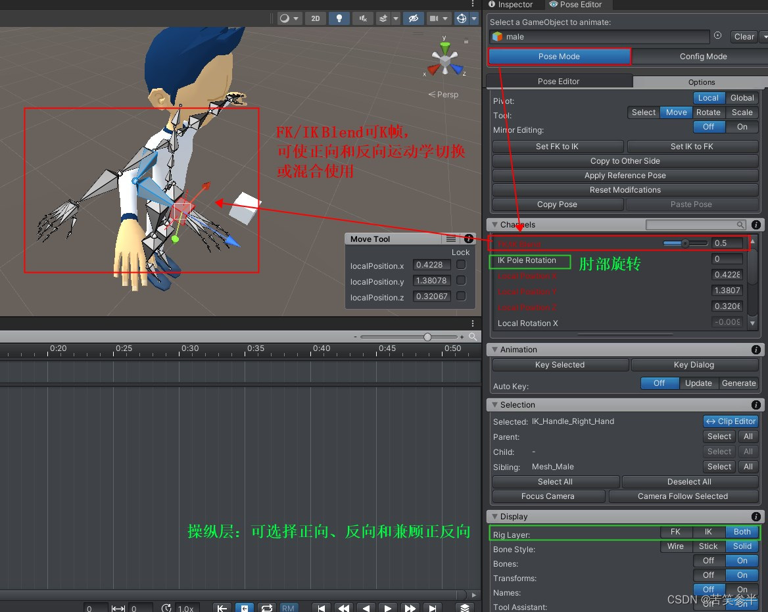768x612 pixels.
Task: Turn Mirror Editing On
Action: point(742,127)
